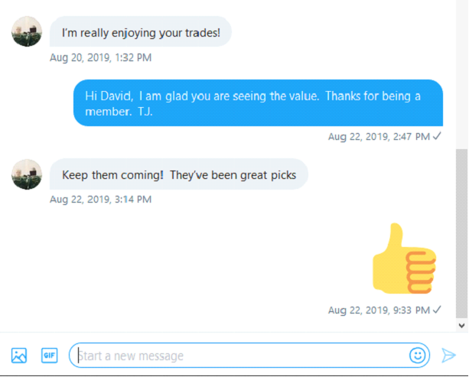This screenshot has height=377, width=469.
Task: Click the "Aug 22, 2019, 2:47 PM" timestamp
Action: point(379,137)
